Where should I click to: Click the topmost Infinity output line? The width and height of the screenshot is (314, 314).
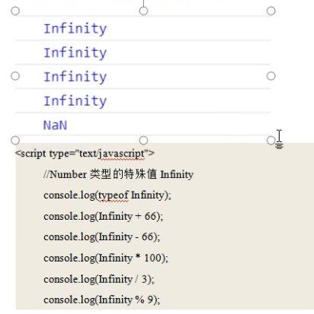click(x=75, y=29)
